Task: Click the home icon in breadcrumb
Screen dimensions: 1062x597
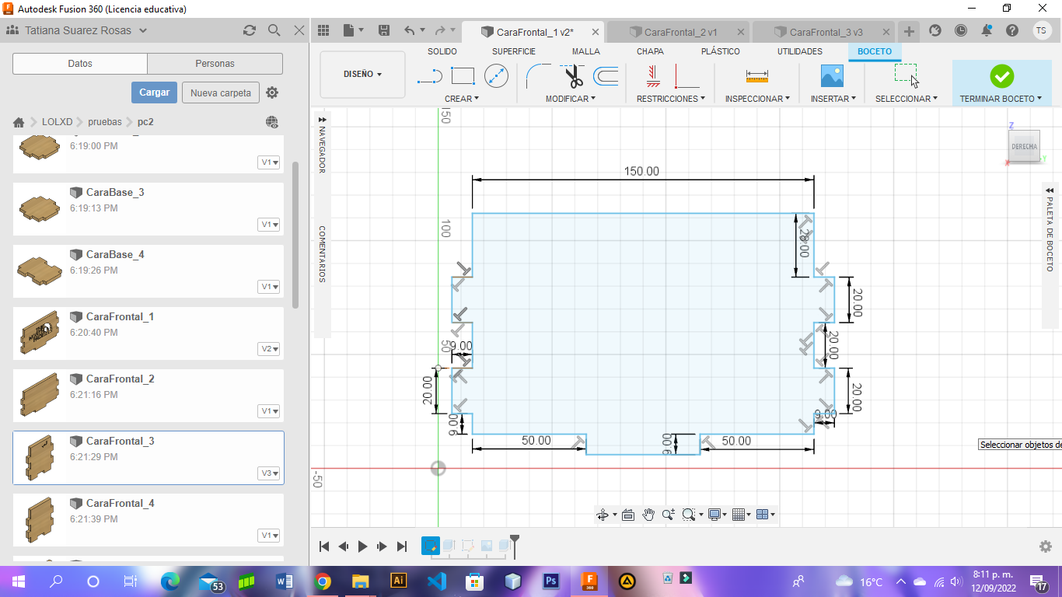Action: [x=19, y=122]
